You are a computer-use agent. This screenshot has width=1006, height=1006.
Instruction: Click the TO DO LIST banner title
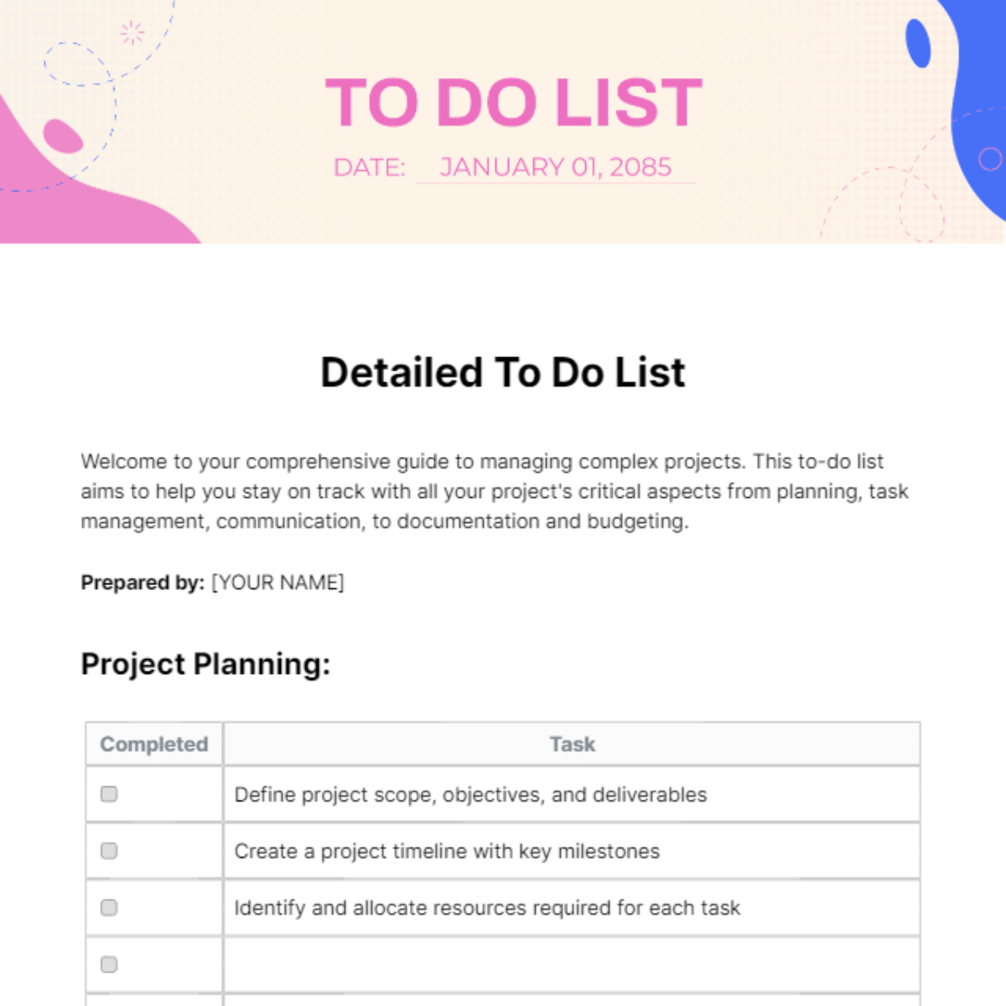point(513,103)
